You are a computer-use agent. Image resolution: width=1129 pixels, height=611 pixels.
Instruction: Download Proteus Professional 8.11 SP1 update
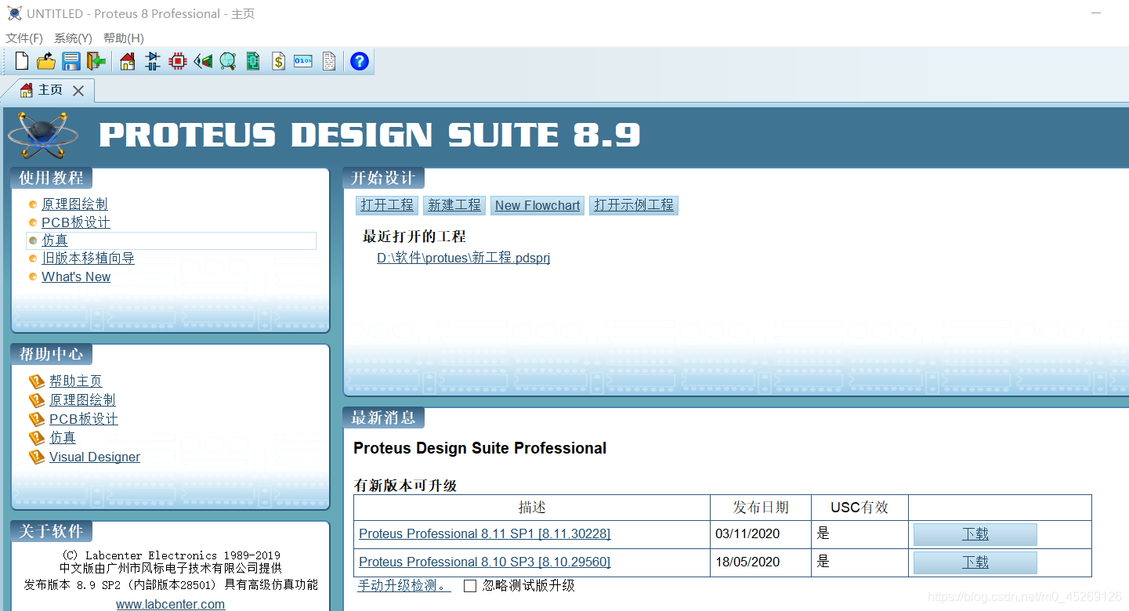coord(975,534)
